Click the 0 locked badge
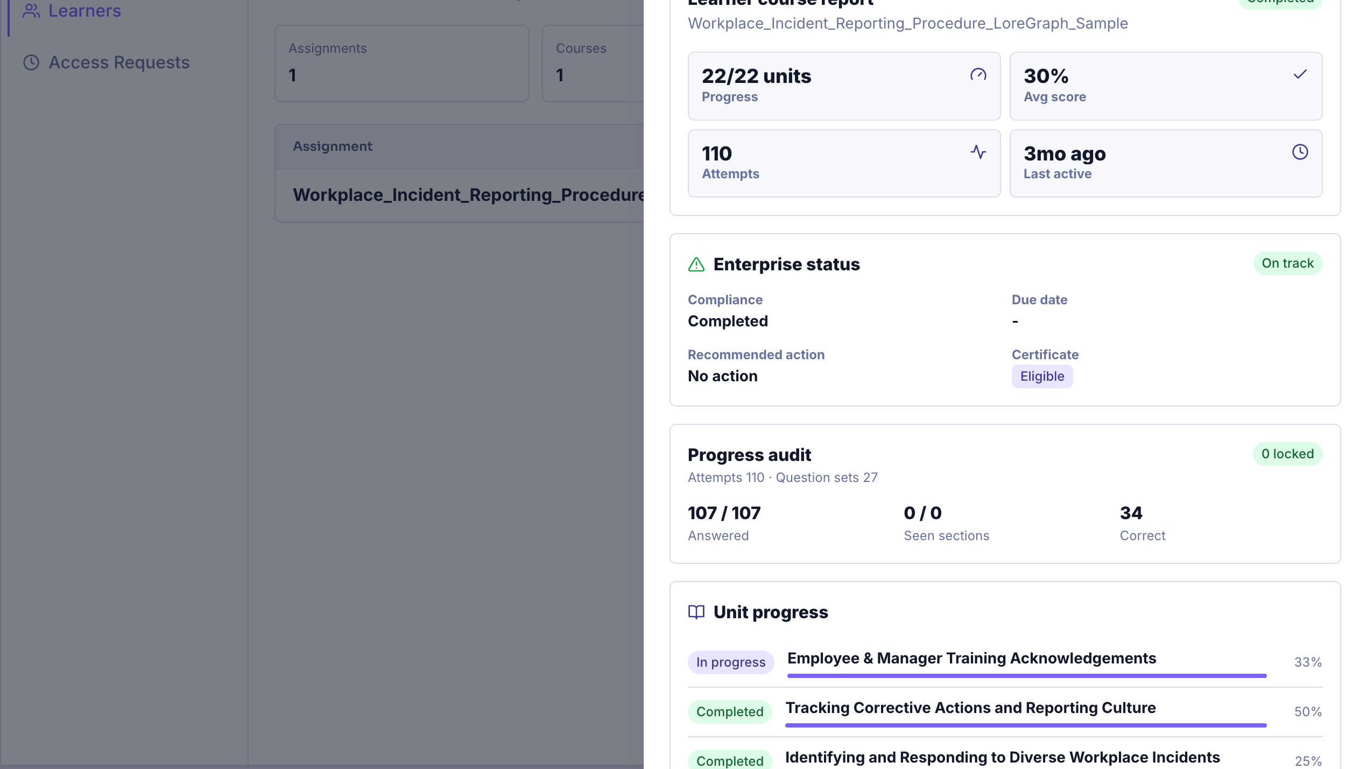This screenshot has width=1367, height=769. click(x=1287, y=454)
